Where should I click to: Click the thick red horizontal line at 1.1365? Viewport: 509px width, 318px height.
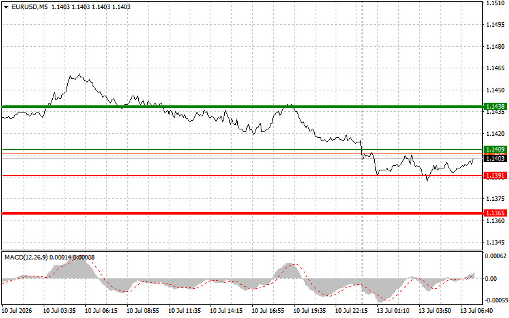[x=242, y=213]
